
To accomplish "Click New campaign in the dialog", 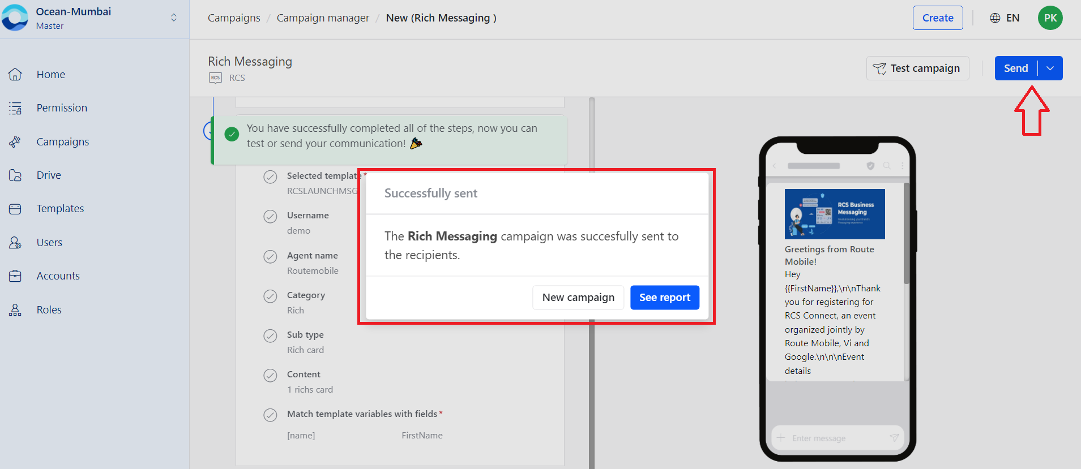I will 578,298.
